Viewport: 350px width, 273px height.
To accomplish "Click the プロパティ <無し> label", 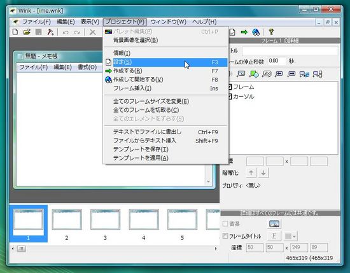I will pos(241,185).
